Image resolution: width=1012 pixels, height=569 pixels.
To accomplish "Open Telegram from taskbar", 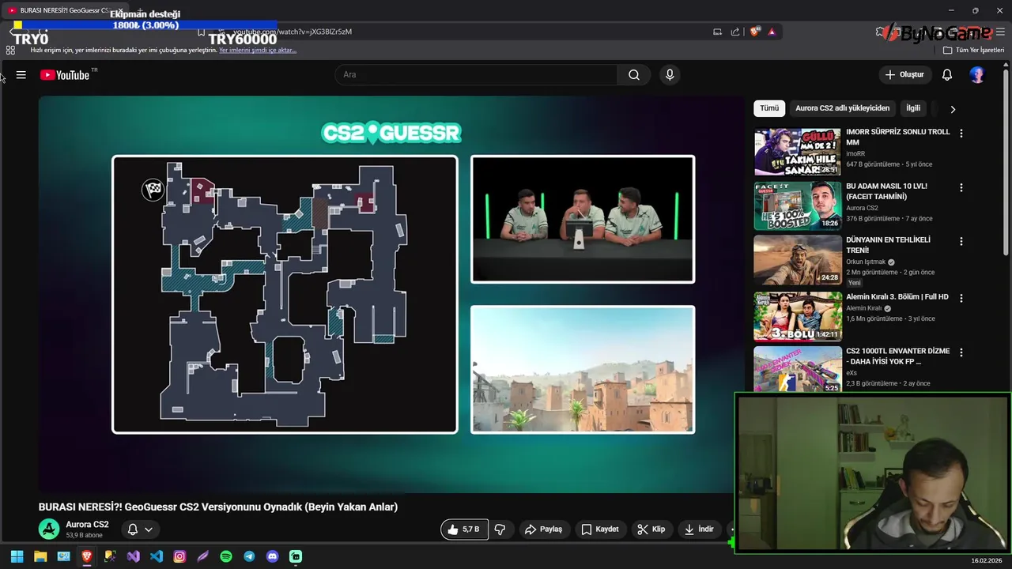I will (x=249, y=556).
